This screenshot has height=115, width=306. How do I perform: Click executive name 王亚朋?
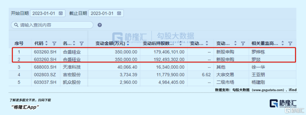click(258, 75)
